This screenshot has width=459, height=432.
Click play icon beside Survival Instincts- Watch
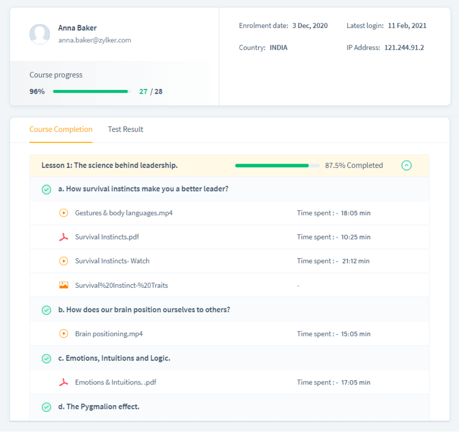[x=63, y=261]
